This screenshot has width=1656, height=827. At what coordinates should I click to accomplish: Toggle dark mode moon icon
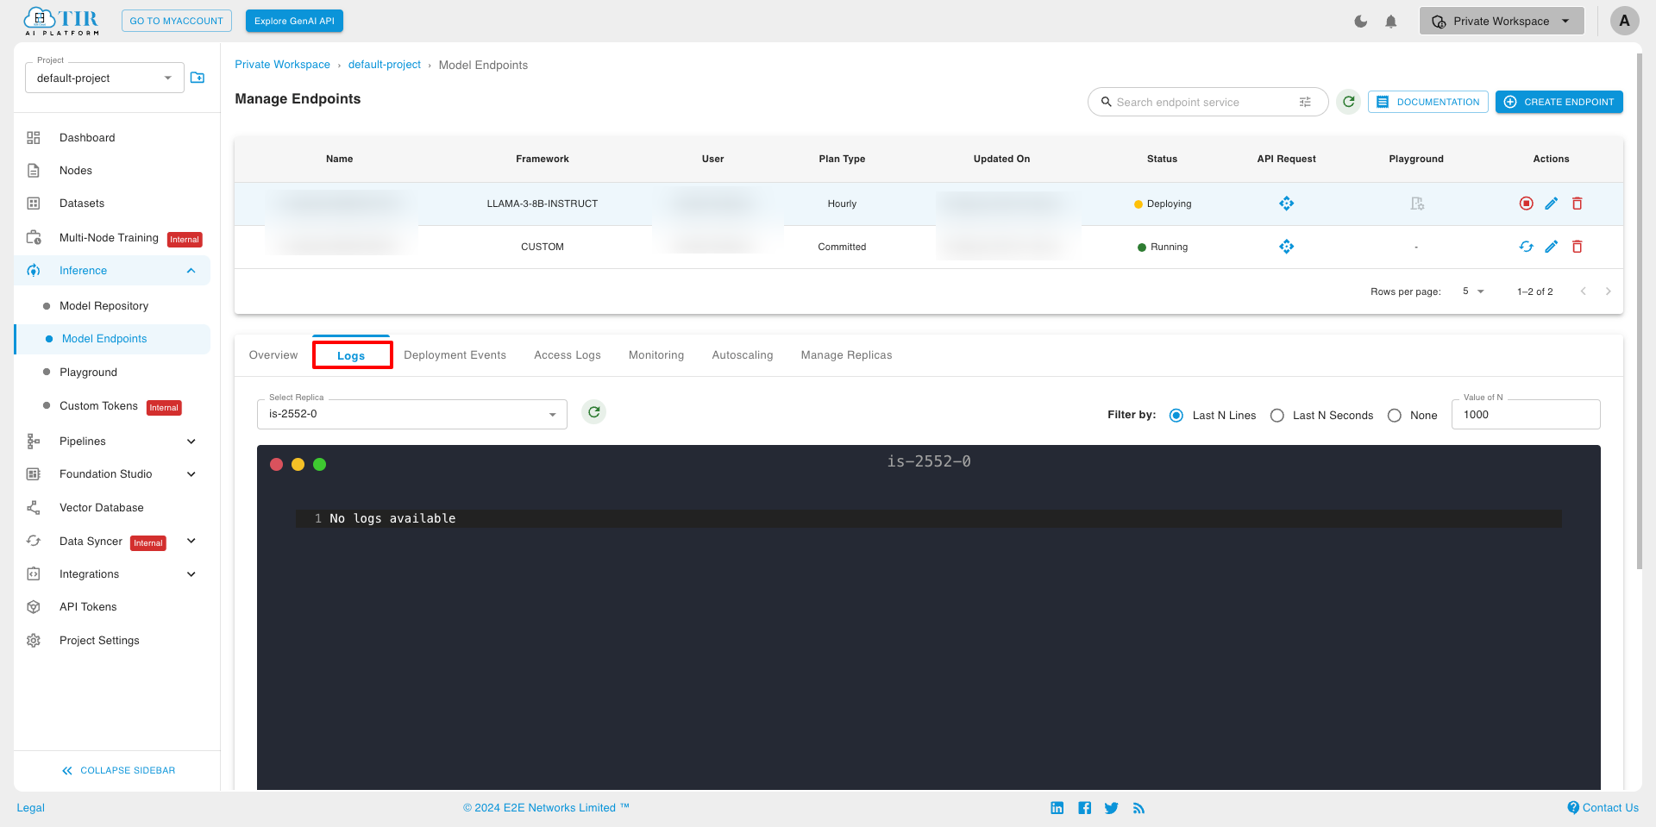tap(1361, 22)
